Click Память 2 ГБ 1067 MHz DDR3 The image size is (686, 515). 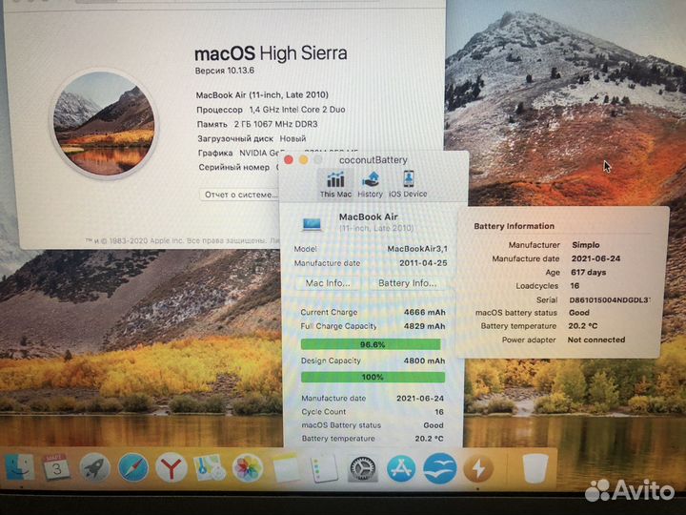coord(257,124)
